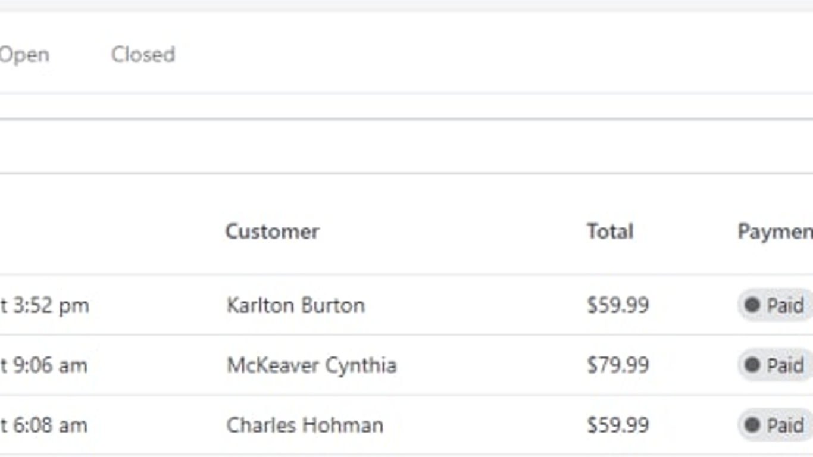Switch to the Closed orders tab

143,55
